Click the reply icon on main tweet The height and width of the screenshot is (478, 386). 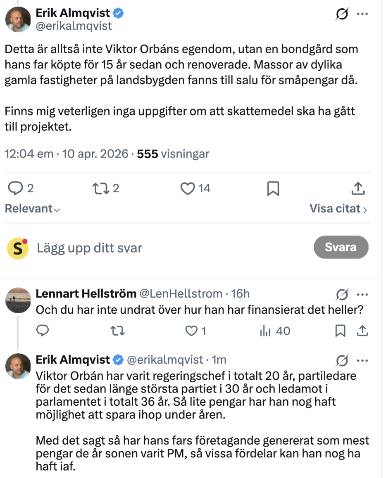click(x=16, y=189)
